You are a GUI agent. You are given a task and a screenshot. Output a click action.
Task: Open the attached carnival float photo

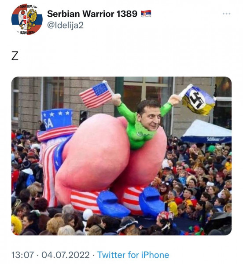(121, 156)
